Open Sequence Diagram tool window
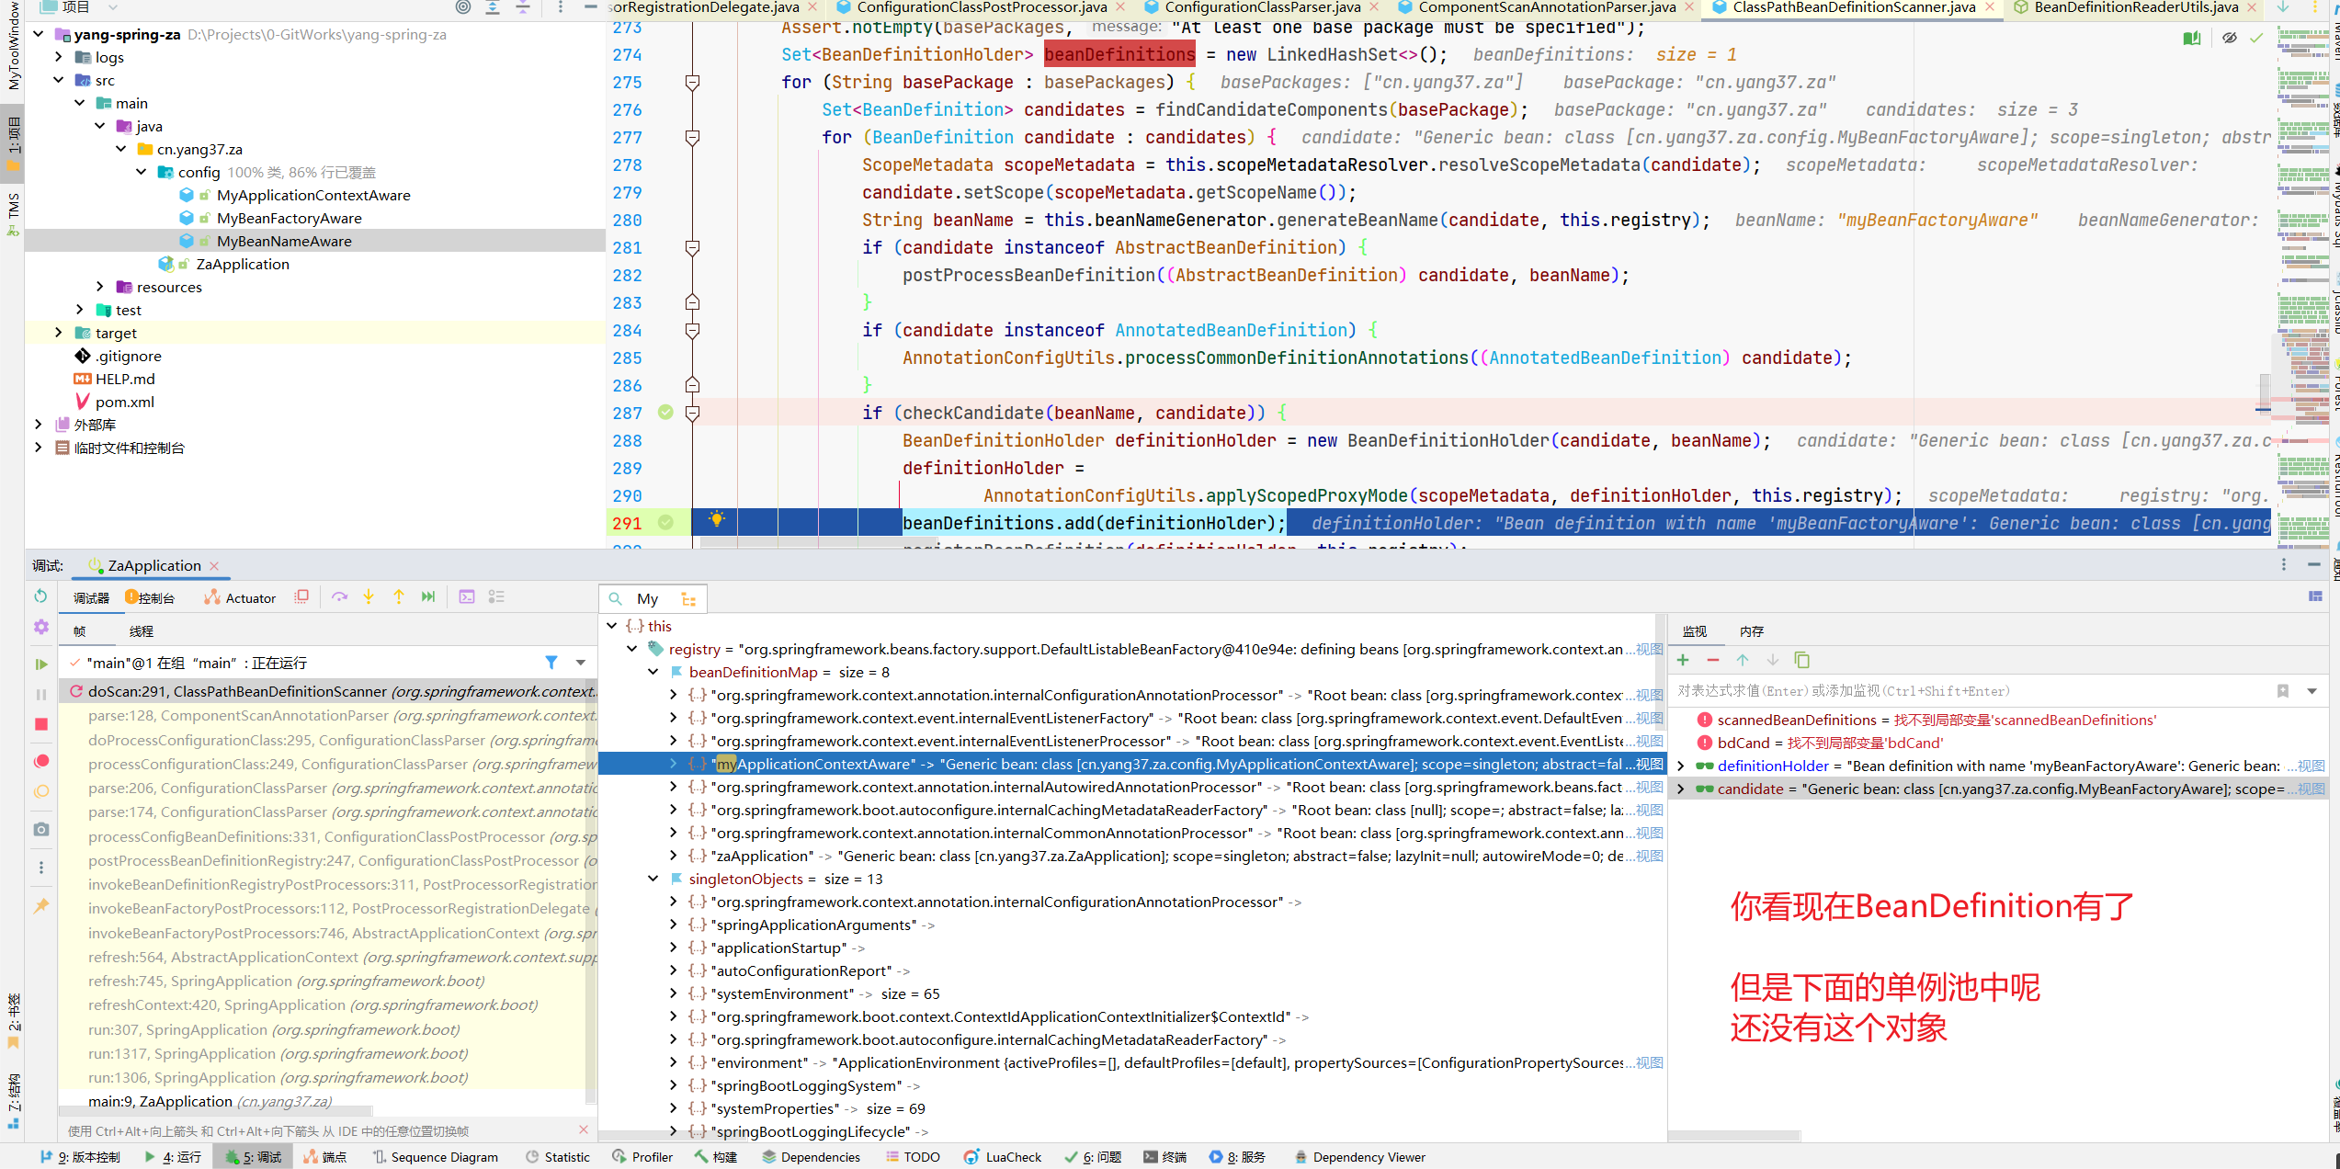The image size is (2340, 1169). [436, 1157]
